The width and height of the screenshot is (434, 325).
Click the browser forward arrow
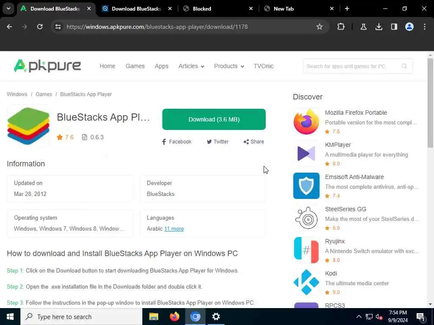click(x=24, y=27)
